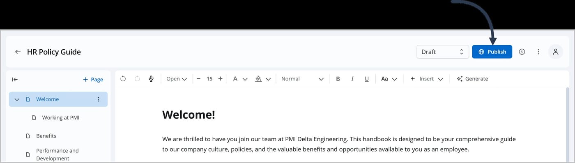Click the back arrow beside HR Policy Guide

coord(18,52)
